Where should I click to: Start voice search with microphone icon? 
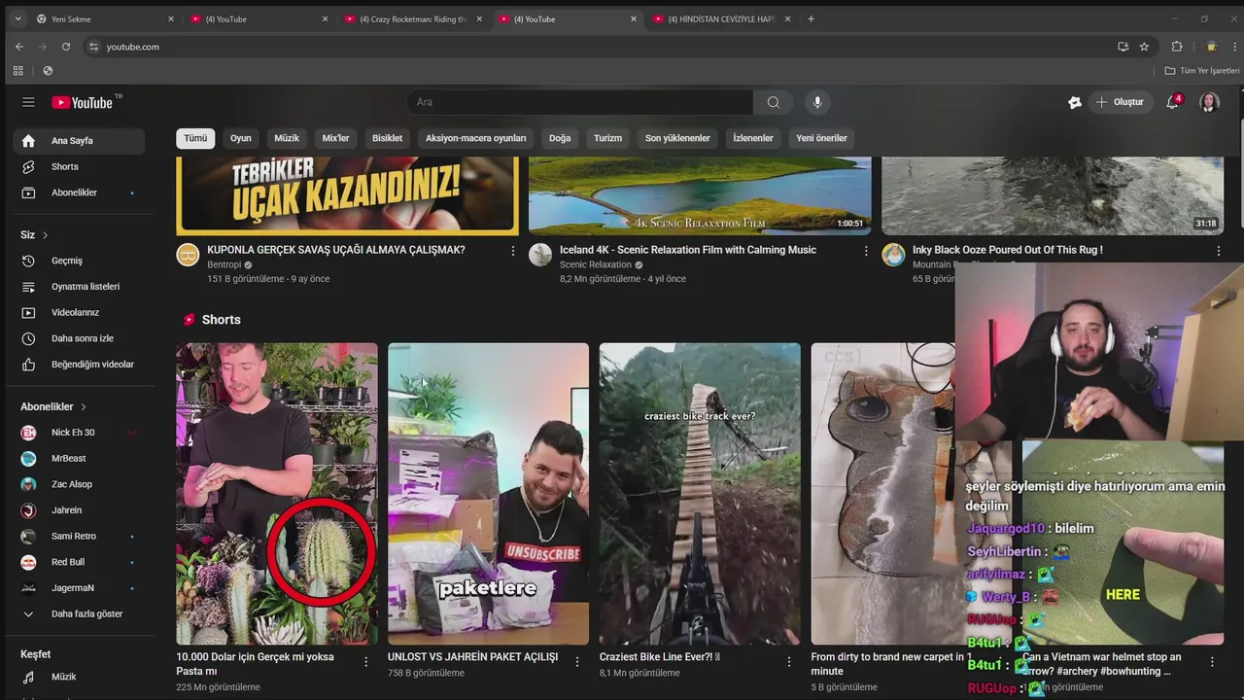817,102
